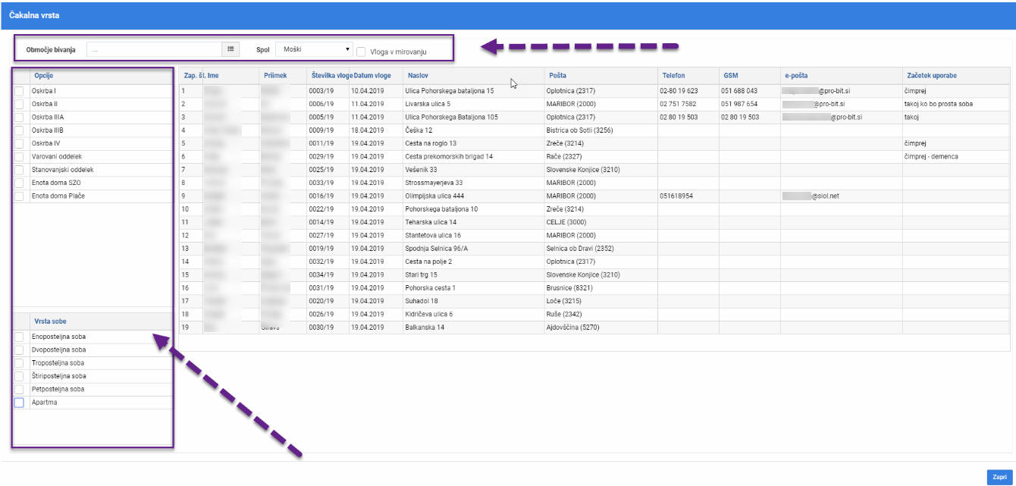Check the Oskrba I option
The image size is (1016, 486).
19,91
